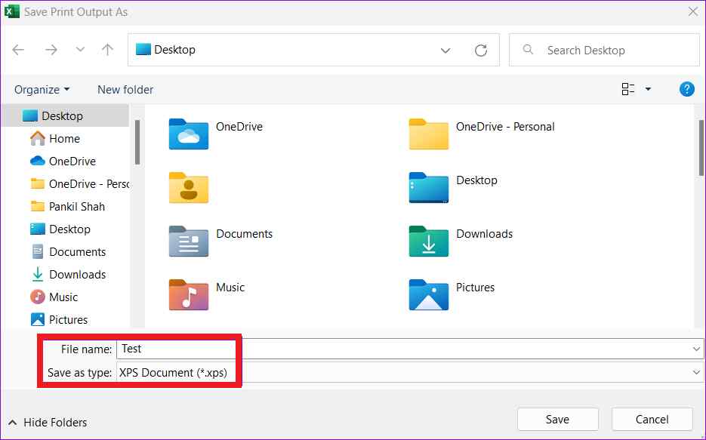Click the change view layout icon
This screenshot has width=706, height=440.
pos(627,89)
